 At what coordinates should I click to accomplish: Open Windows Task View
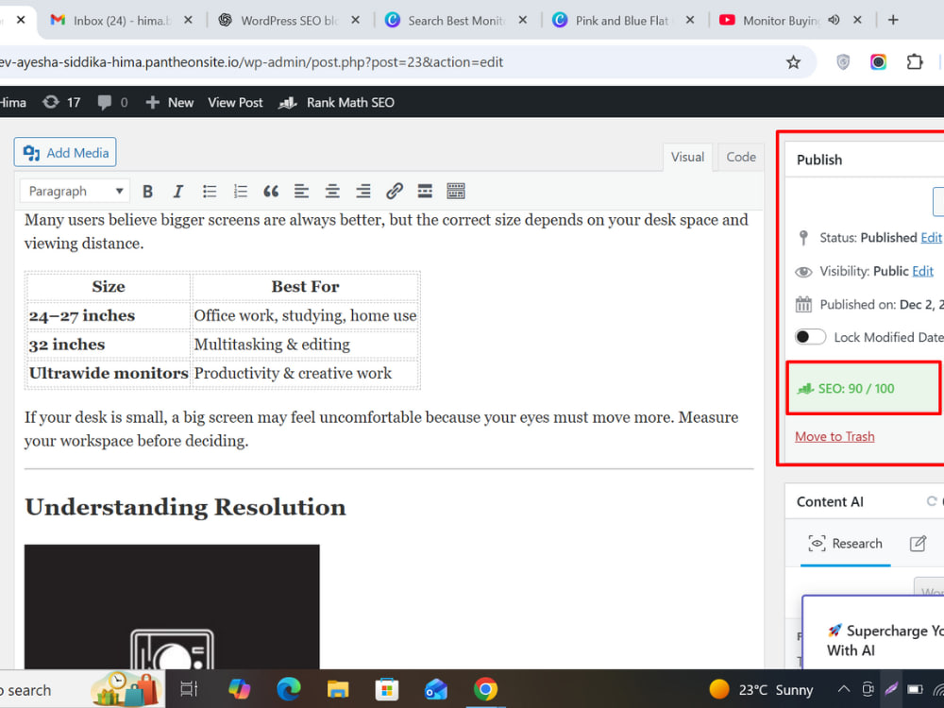click(189, 689)
